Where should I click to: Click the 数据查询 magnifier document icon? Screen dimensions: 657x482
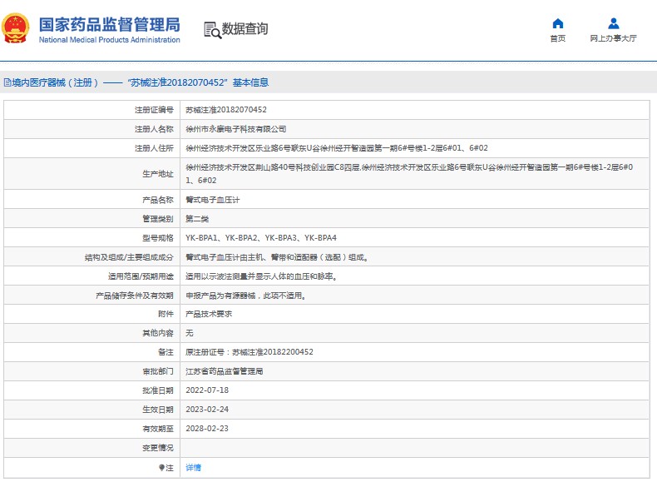212,30
